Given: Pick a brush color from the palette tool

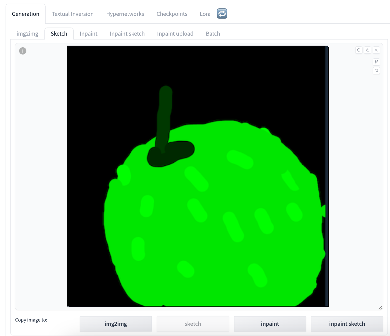Looking at the screenshot, I should tap(376, 71).
